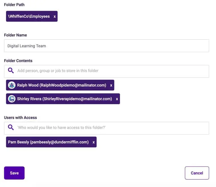Remove Ralph Wood from folder contents
Image resolution: width=216 pixels, height=187 pixels.
111,85
